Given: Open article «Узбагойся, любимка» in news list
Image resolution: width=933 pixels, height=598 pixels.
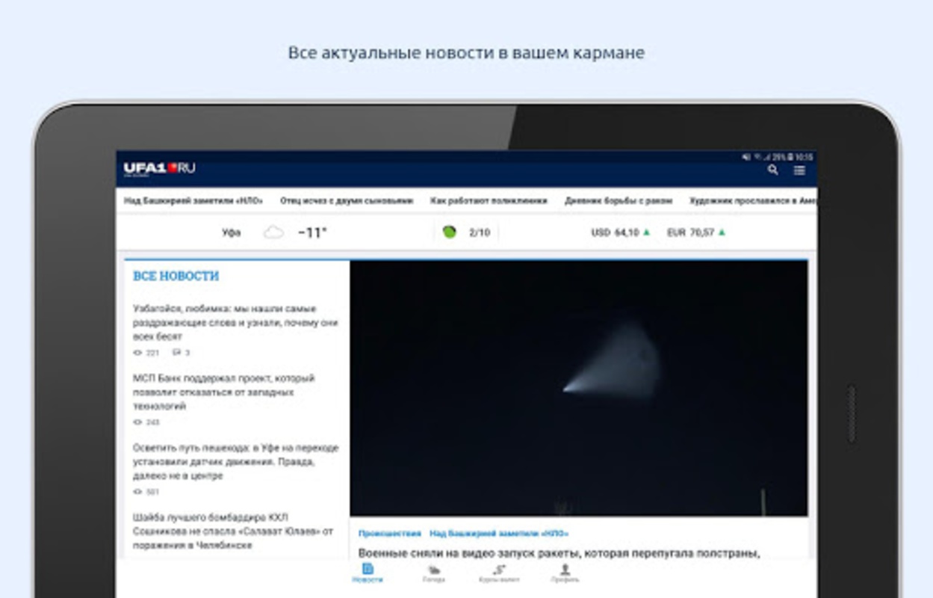Looking at the screenshot, I should coord(235,323).
